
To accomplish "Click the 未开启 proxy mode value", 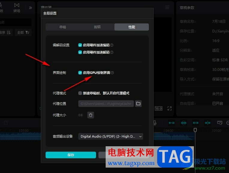I will (218, 94).
